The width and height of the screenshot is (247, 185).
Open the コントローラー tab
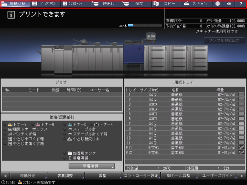[x=76, y=4]
